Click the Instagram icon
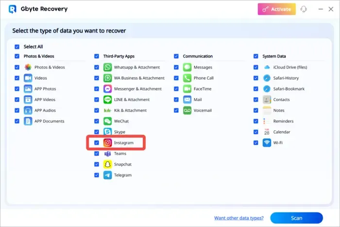 pyautogui.click(x=107, y=142)
